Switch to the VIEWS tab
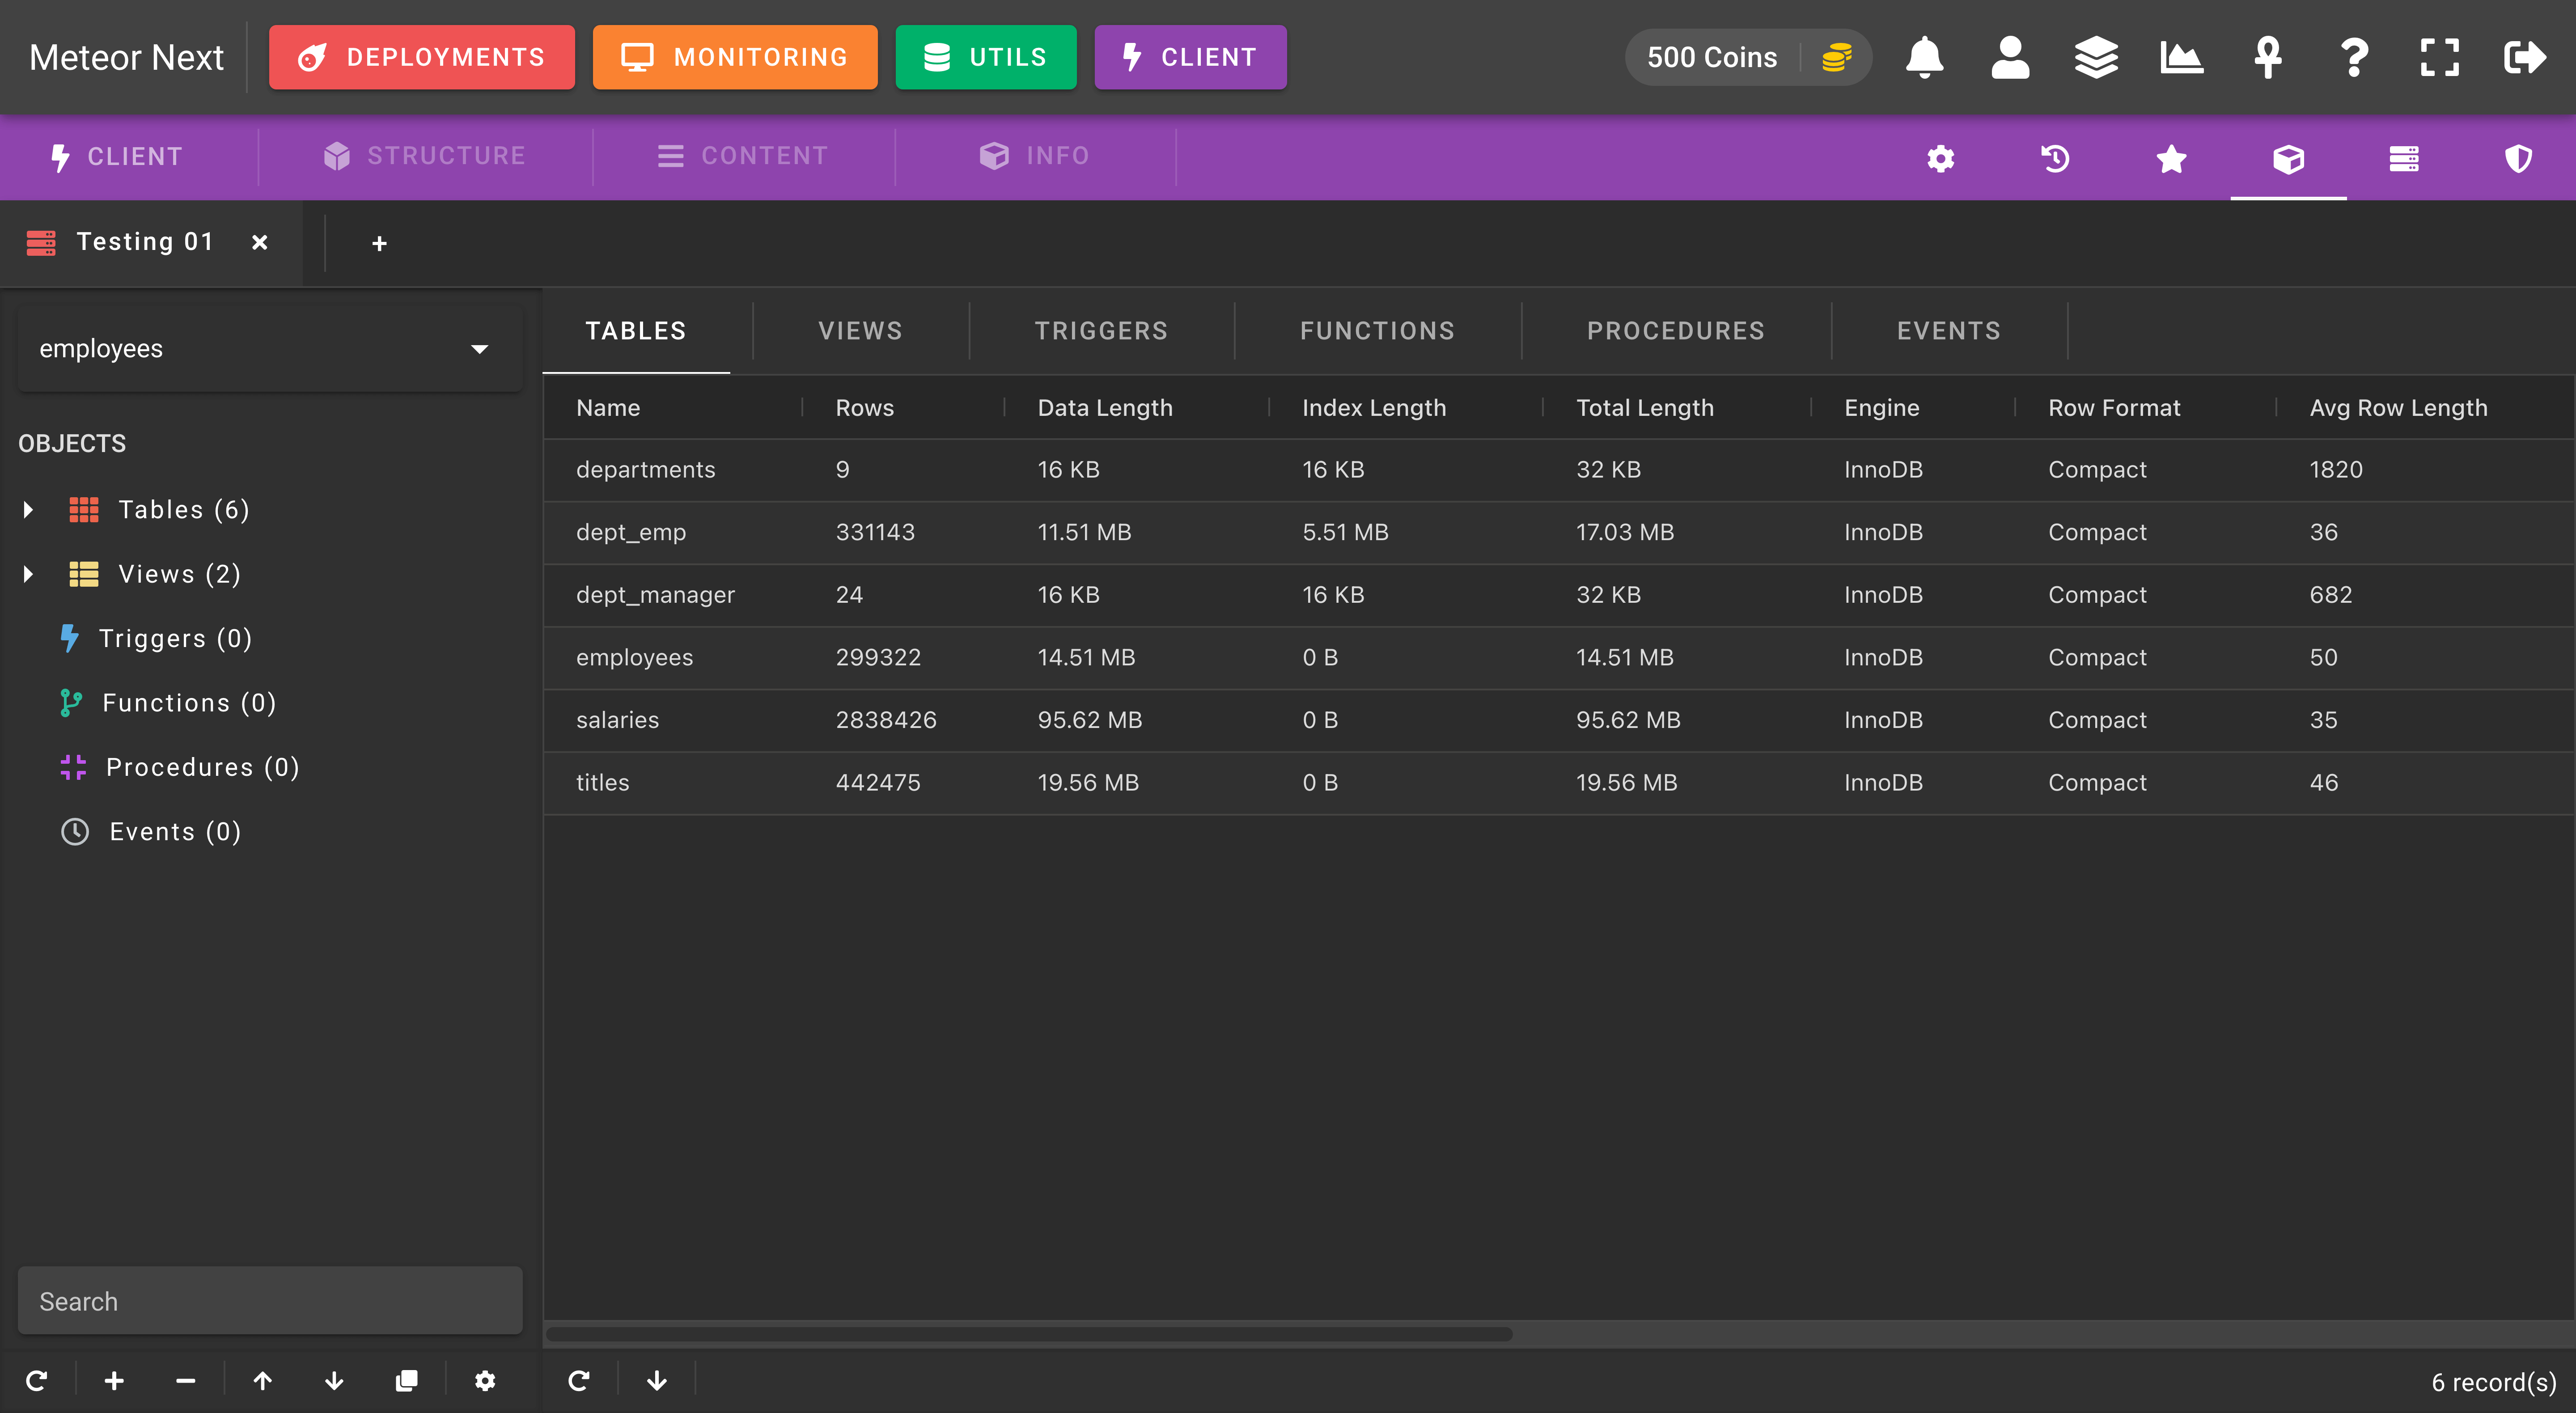This screenshot has width=2576, height=1413. (861, 331)
